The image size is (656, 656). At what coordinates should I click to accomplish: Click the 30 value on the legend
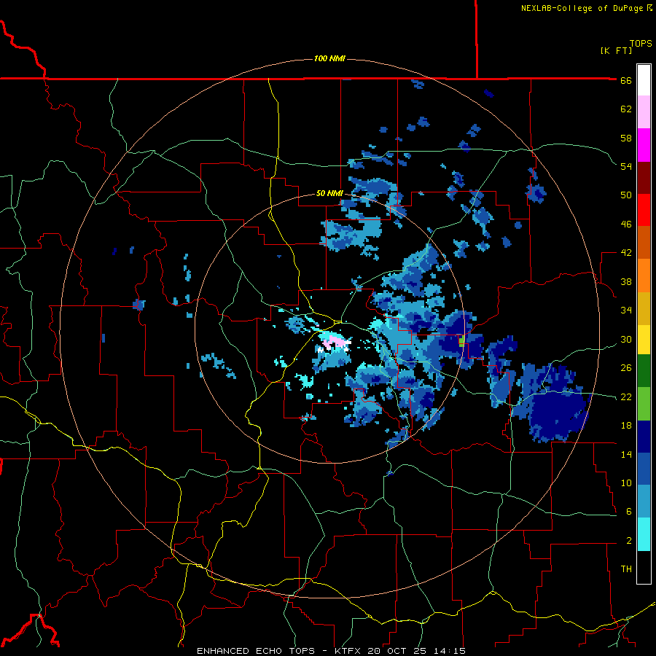626,339
